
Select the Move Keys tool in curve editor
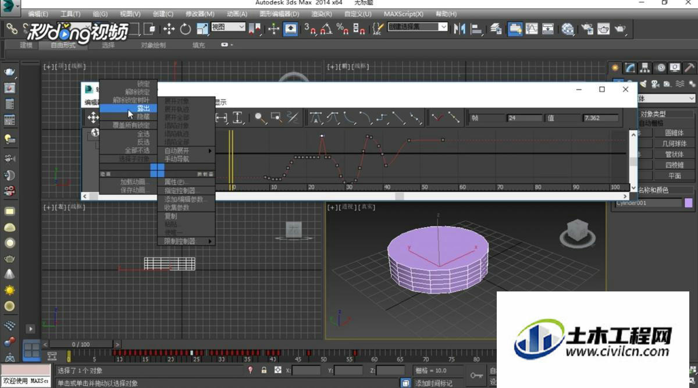pos(92,118)
